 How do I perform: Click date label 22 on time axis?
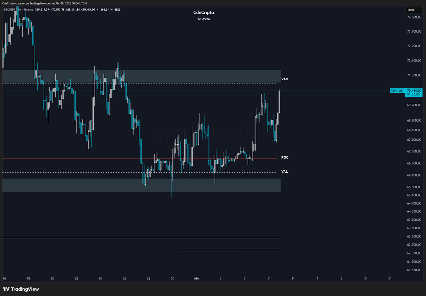[77, 279]
